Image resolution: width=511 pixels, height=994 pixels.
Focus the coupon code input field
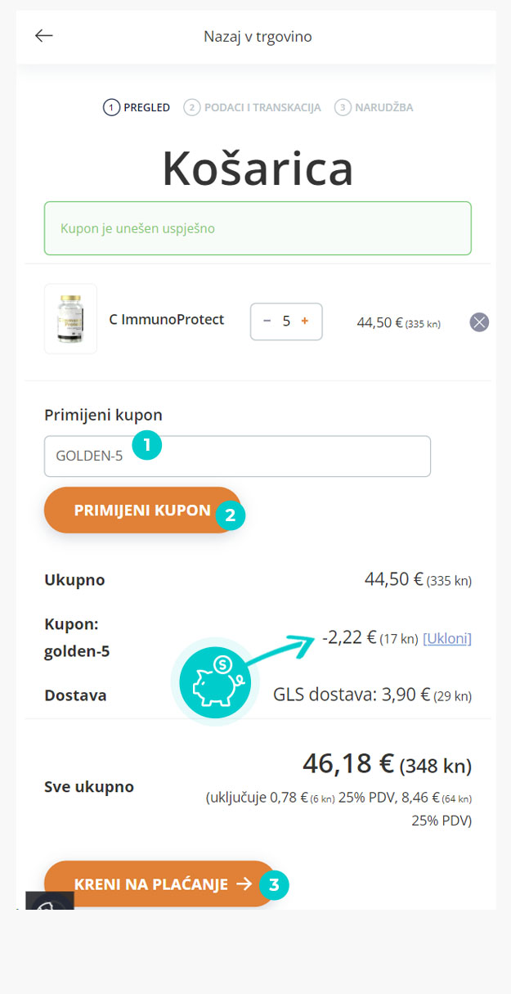coord(237,457)
